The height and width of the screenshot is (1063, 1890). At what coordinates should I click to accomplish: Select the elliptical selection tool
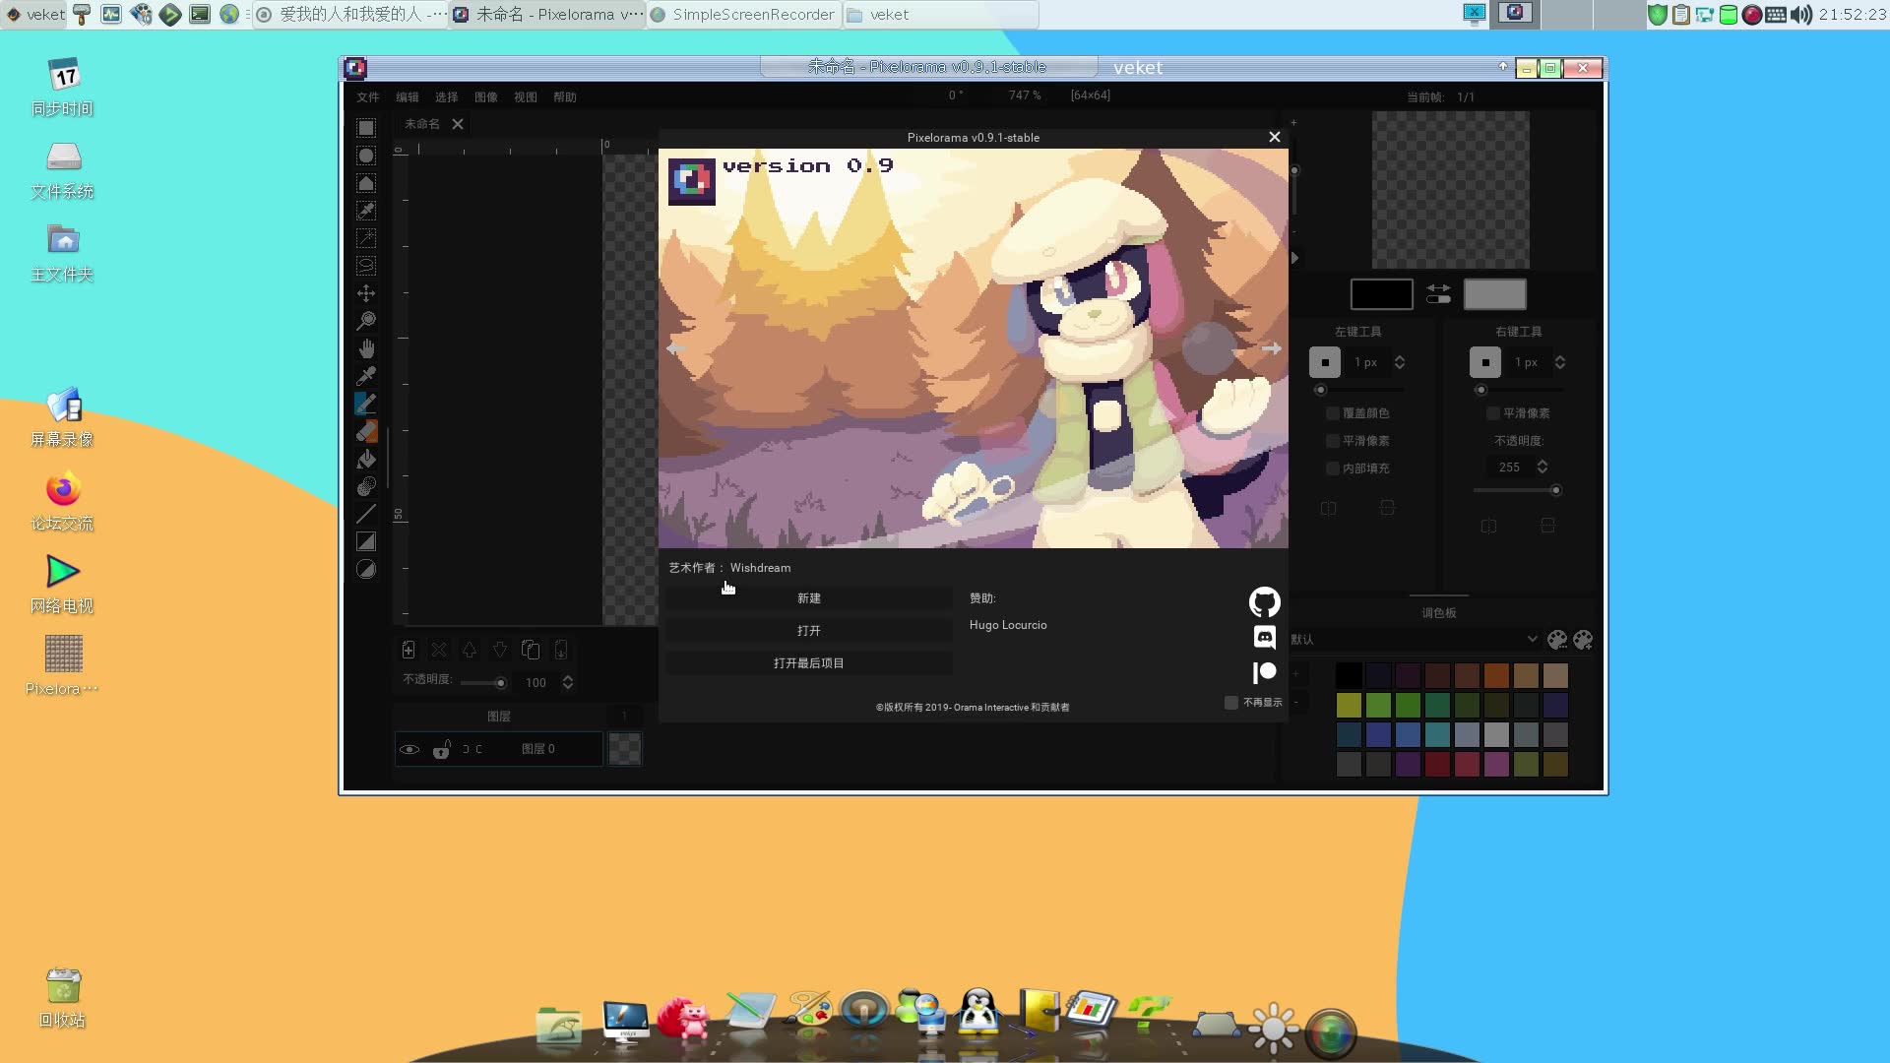[x=365, y=156]
